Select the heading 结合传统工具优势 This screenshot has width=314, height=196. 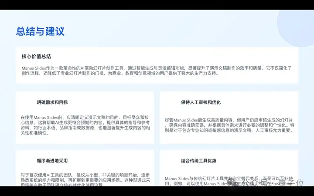point(198,161)
